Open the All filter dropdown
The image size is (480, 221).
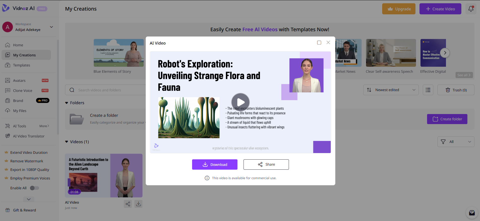pyautogui.click(x=456, y=142)
